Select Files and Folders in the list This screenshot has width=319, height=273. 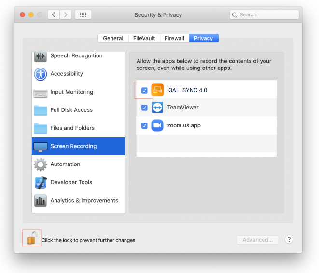(x=72, y=128)
